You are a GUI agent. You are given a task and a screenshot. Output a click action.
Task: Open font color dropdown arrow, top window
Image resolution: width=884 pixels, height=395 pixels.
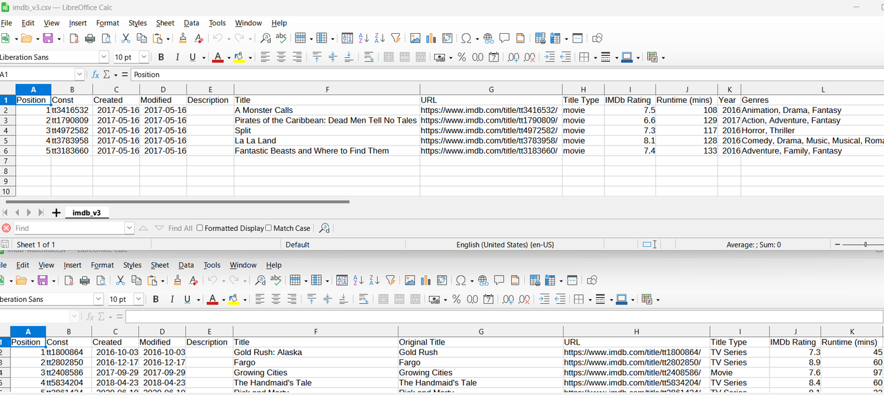(x=229, y=58)
